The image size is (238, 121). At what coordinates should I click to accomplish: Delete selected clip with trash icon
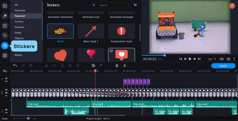click(x=31, y=66)
